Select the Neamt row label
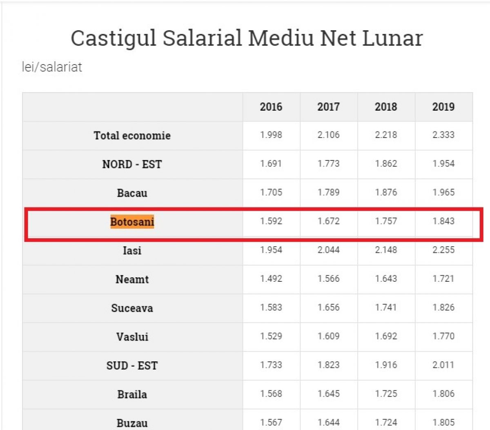 click(x=132, y=279)
